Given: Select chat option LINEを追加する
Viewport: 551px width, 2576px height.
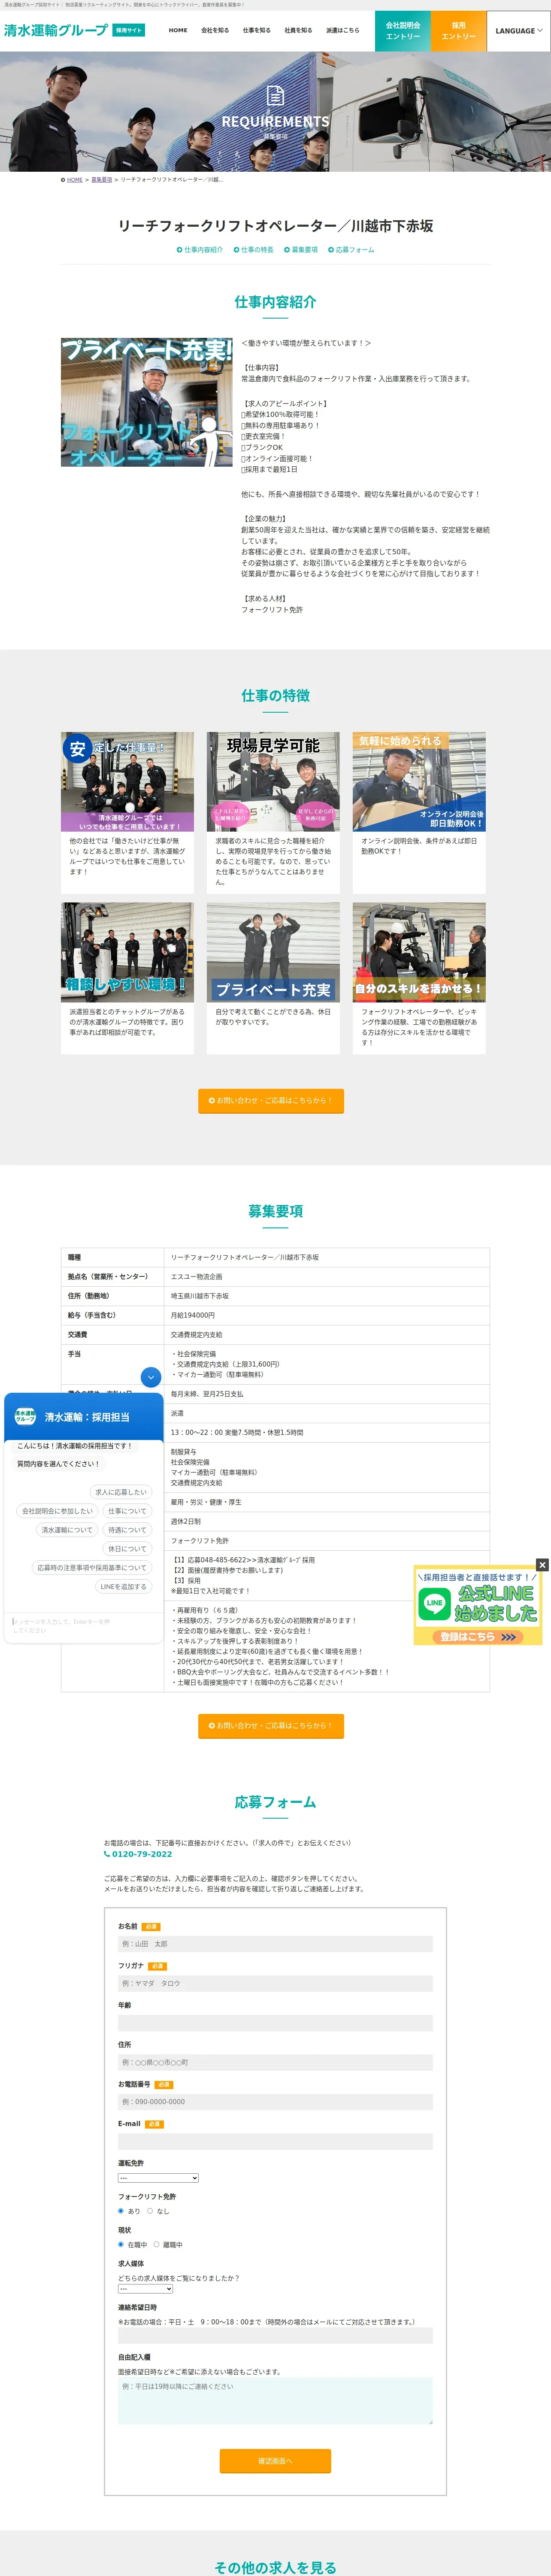Looking at the screenshot, I should pyautogui.click(x=123, y=1587).
